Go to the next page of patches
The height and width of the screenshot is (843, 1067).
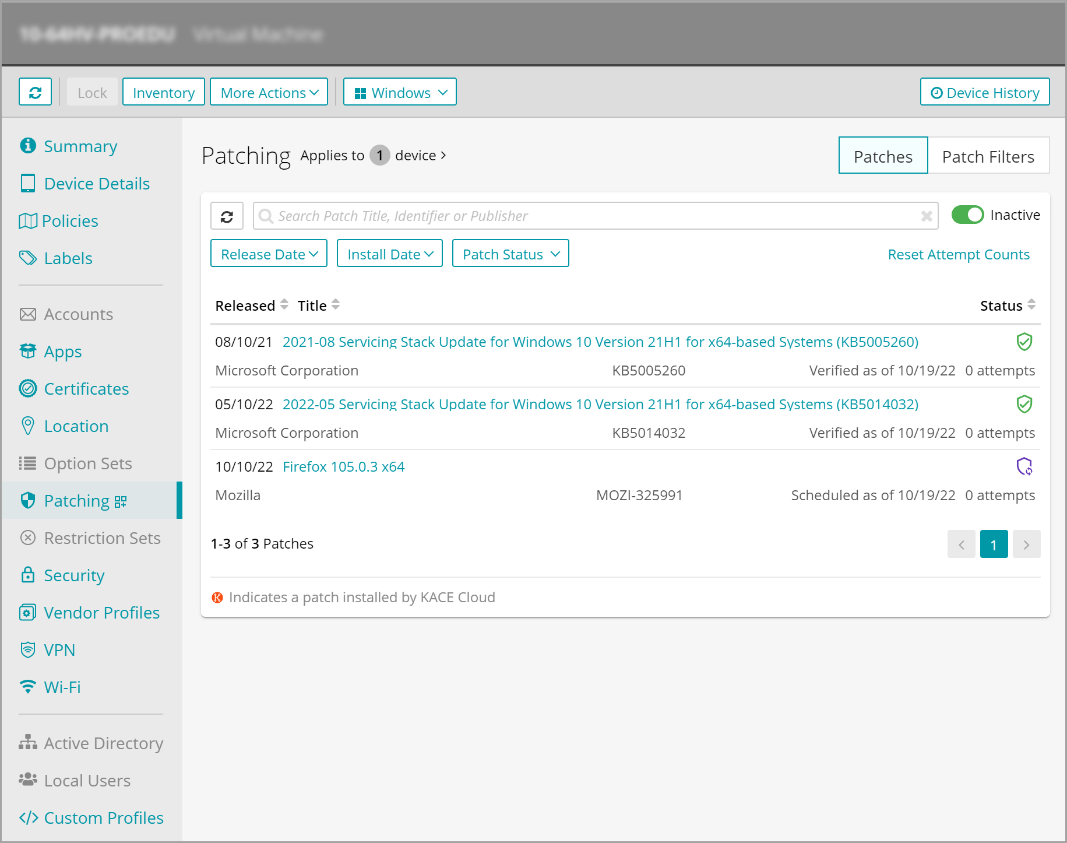1026,545
